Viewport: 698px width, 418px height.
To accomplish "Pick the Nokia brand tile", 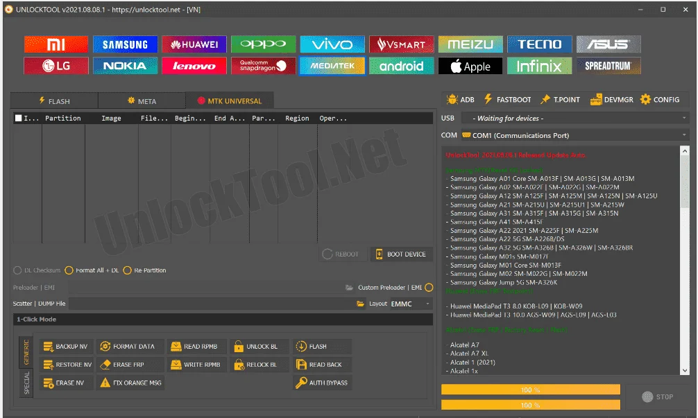I will pos(125,66).
